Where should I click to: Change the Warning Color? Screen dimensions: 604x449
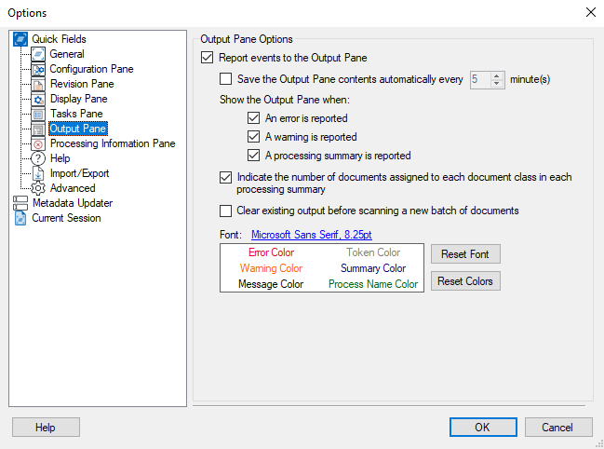[271, 268]
